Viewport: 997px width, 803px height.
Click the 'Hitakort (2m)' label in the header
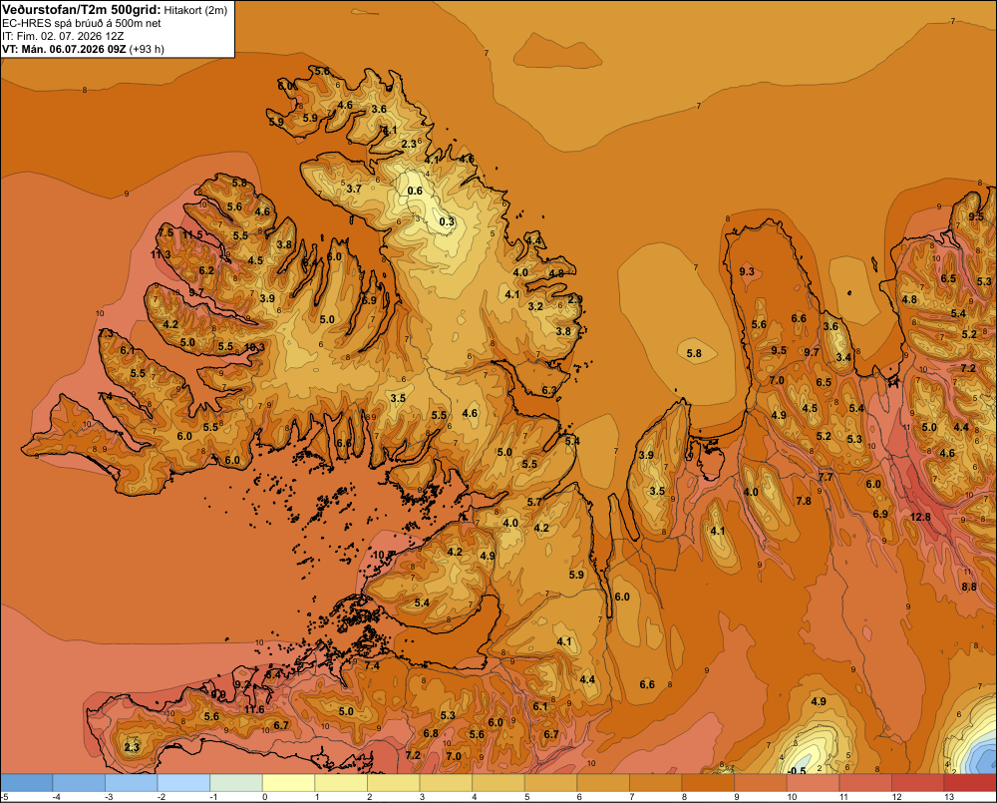click(195, 10)
